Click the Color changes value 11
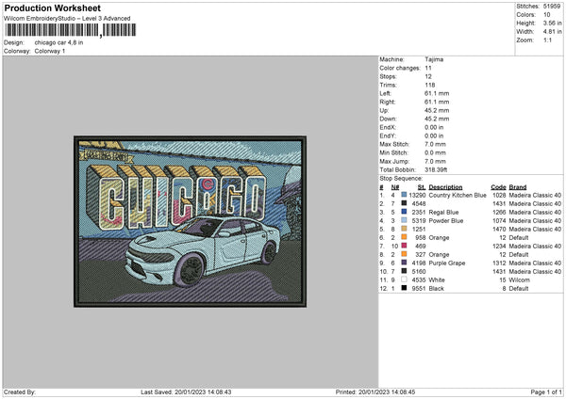Viewport: 566px width, 399px height. point(428,68)
